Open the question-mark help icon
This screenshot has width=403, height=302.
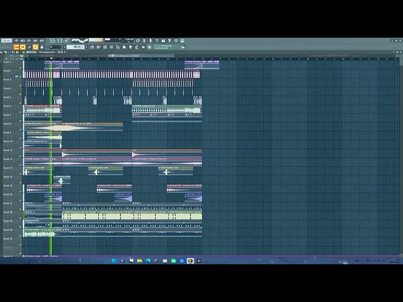[x=157, y=40]
